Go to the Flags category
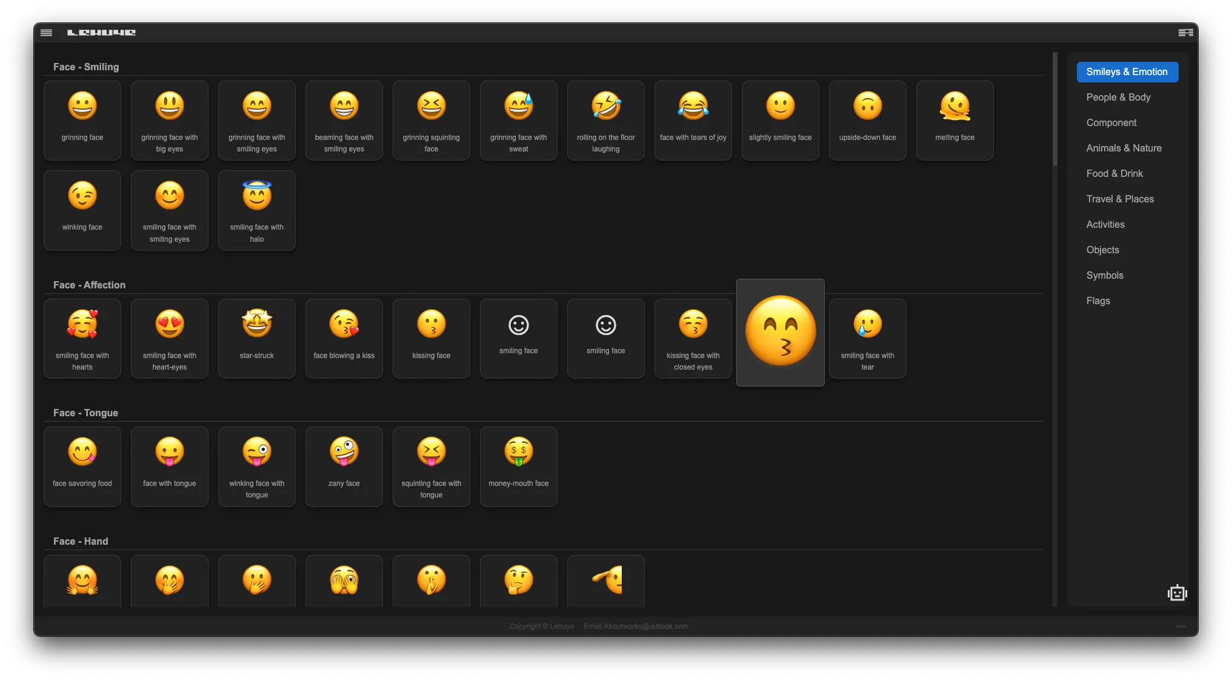This screenshot has width=1232, height=681. pos(1098,301)
